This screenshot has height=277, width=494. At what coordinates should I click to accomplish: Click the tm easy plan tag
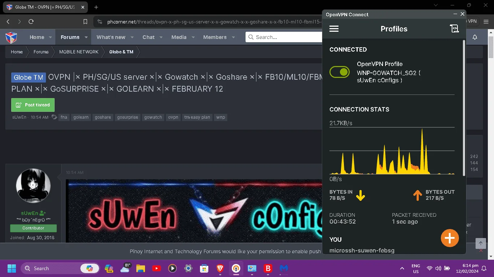point(197,117)
